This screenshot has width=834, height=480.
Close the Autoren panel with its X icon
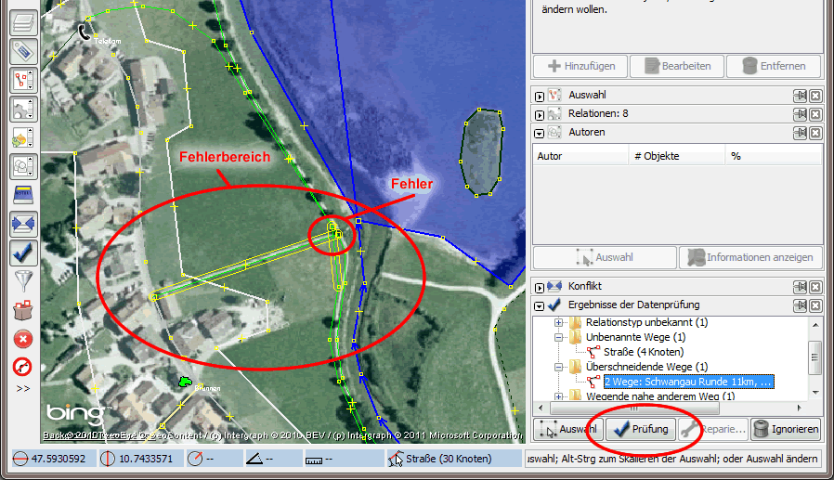814,133
